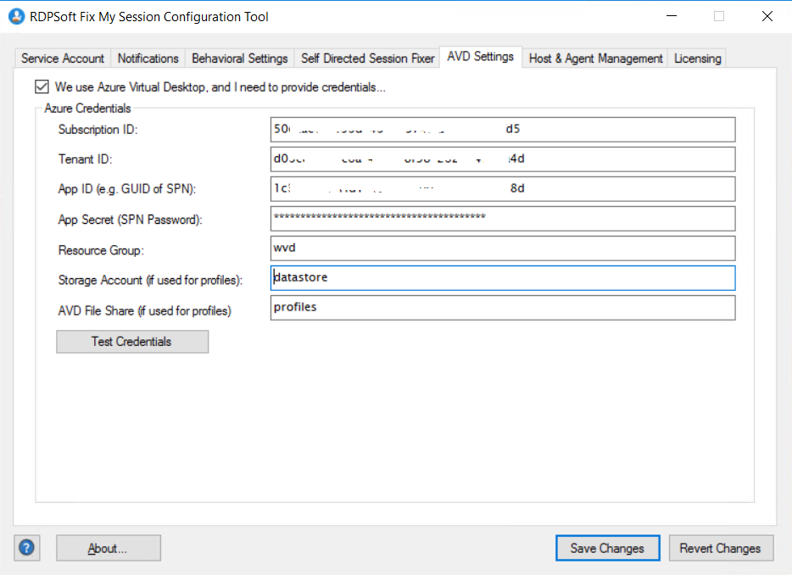Switch to the Notifications tab
Screen dimensions: 792x575
pyautogui.click(x=148, y=59)
